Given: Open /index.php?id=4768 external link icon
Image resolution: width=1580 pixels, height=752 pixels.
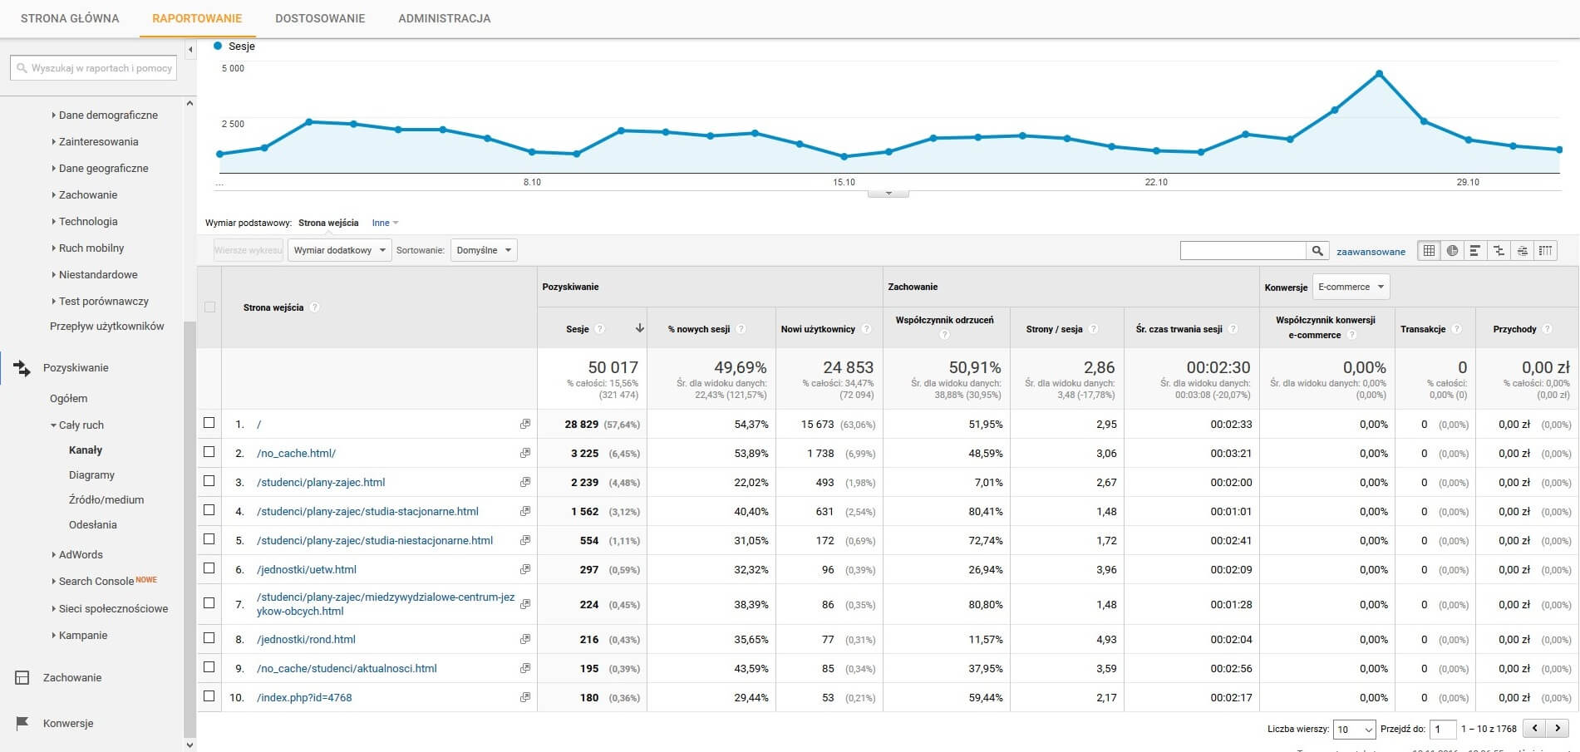Looking at the screenshot, I should point(525,697).
